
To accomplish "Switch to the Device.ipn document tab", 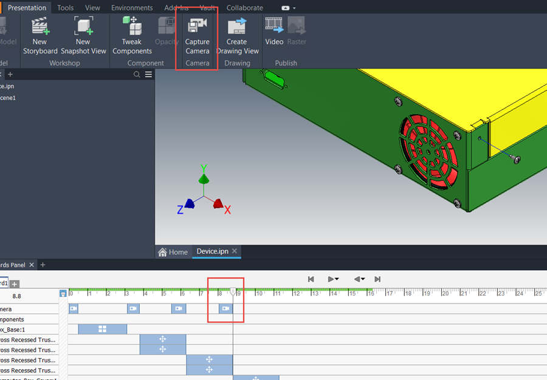I will [212, 251].
